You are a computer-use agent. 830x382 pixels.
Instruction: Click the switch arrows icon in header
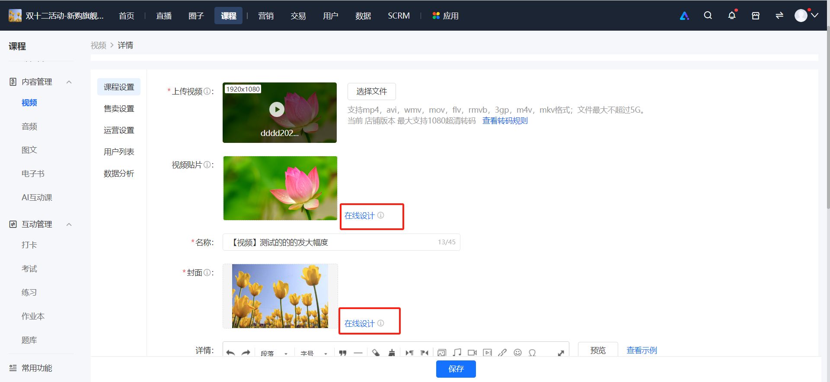point(779,16)
